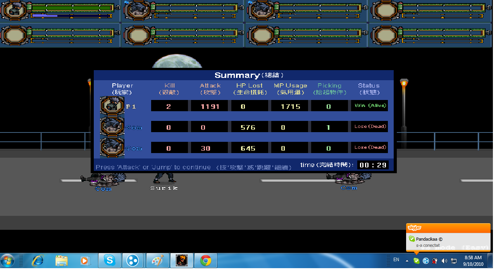Viewport: 496px width, 279px height.
Task: Click the Status column header
Action: tap(369, 89)
